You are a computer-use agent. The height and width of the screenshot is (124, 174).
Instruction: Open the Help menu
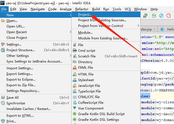[154, 9]
